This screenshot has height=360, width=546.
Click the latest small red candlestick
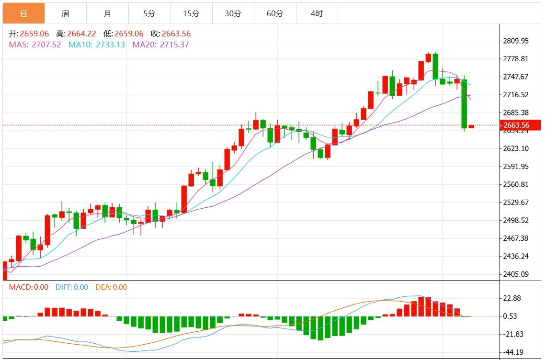tap(471, 126)
